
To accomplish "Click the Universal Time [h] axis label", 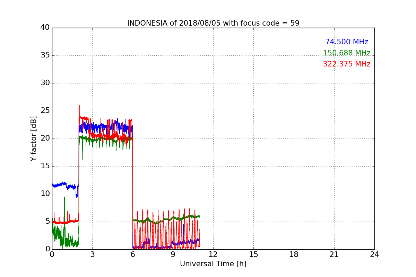I will click(213, 264).
